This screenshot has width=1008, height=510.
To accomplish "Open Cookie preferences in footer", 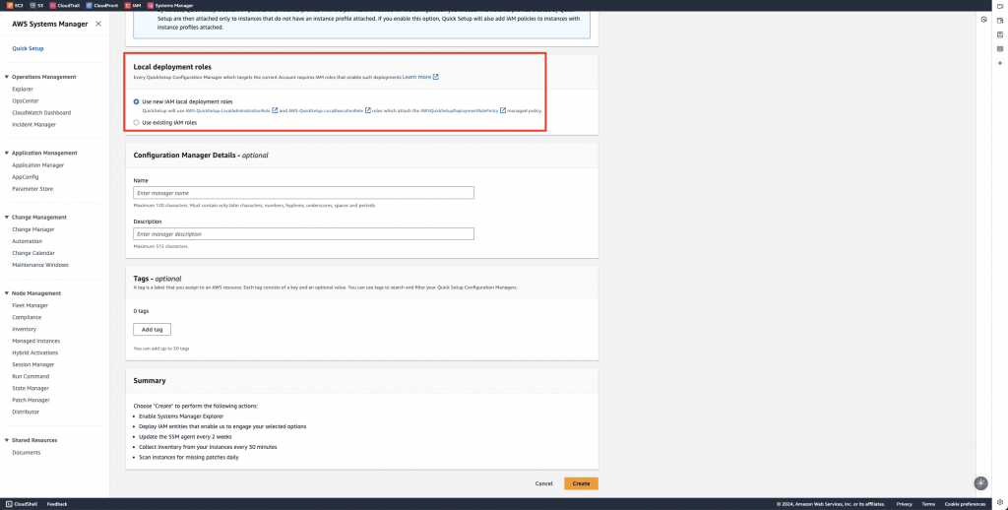I will 965,504.
